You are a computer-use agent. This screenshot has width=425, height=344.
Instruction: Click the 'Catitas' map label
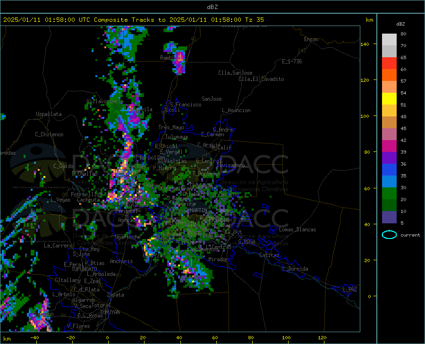269,255
